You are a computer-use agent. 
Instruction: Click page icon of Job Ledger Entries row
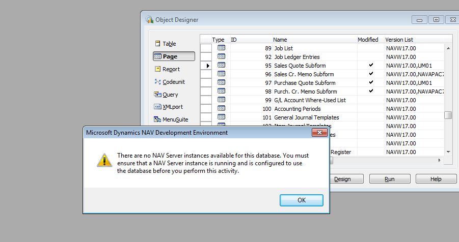click(221, 56)
